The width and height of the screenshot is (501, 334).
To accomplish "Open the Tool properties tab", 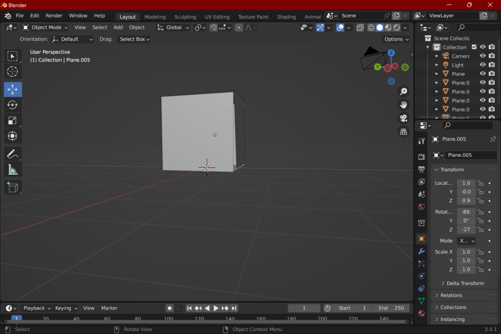I will [421, 141].
